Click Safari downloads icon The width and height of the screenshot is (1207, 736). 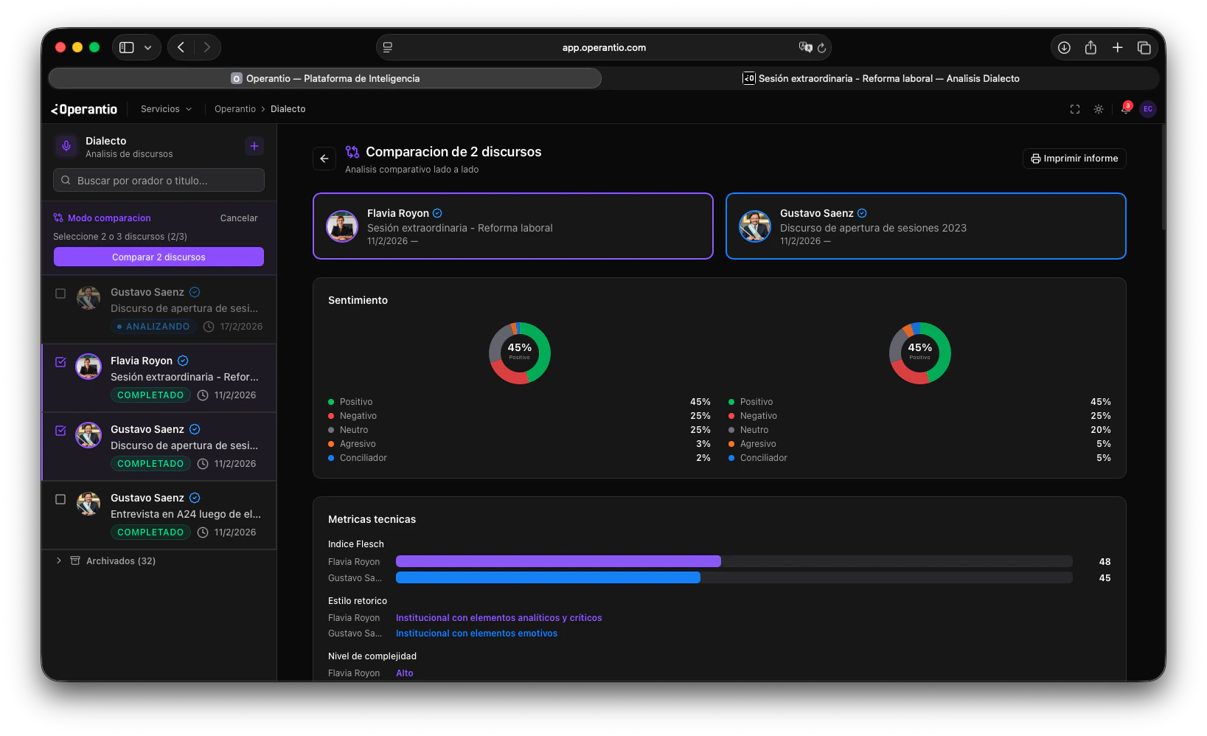point(1064,47)
